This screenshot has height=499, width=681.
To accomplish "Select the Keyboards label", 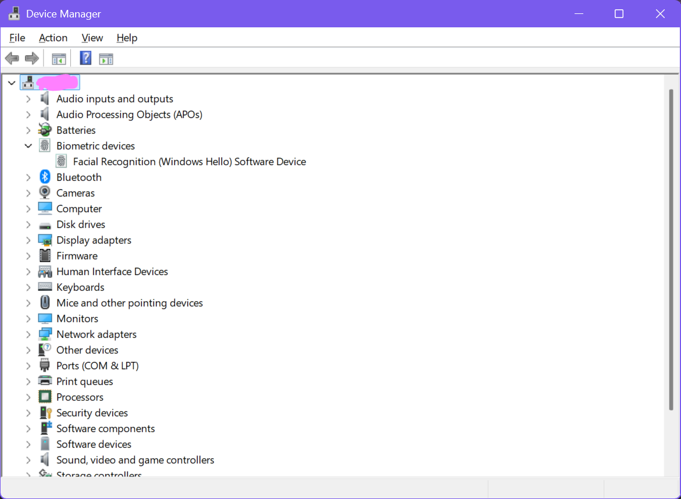I will pyautogui.click(x=80, y=287).
